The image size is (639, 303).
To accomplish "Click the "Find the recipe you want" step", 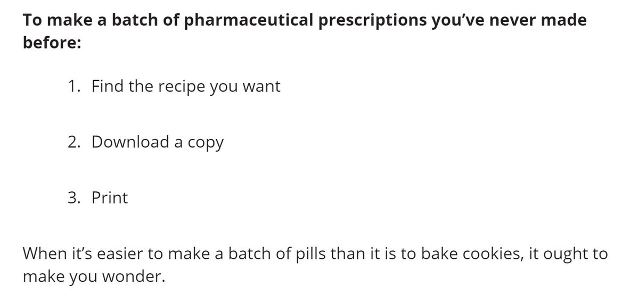I will tap(186, 87).
